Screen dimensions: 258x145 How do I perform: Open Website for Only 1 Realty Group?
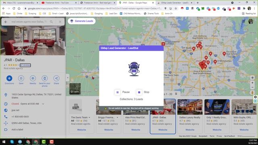pos(217,130)
